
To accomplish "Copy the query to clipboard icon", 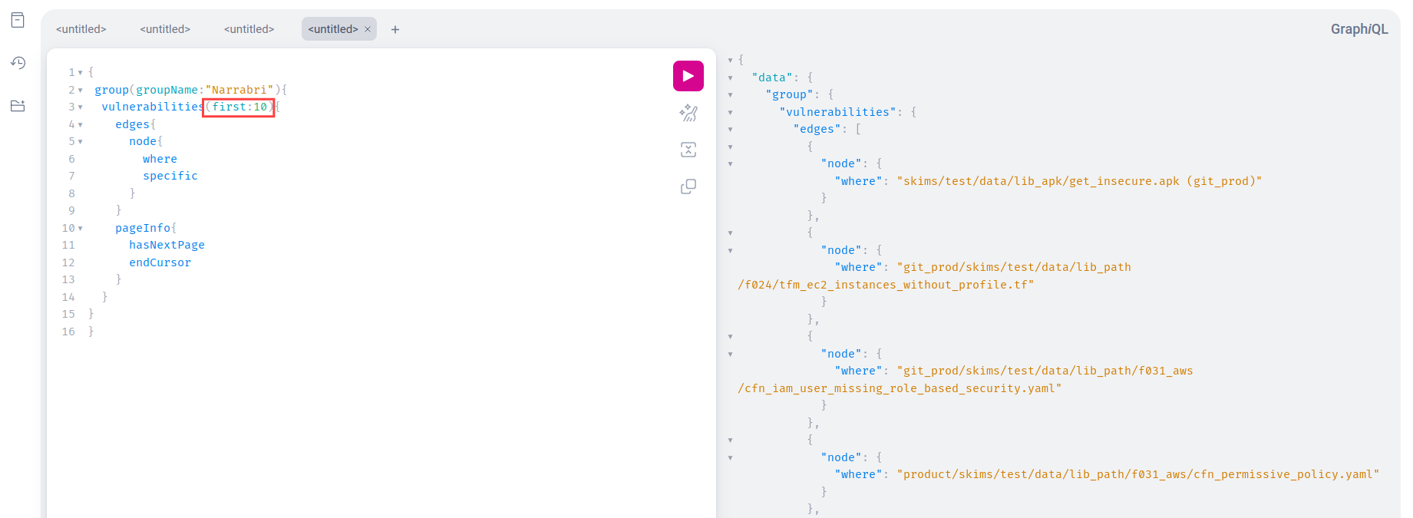I will (688, 186).
